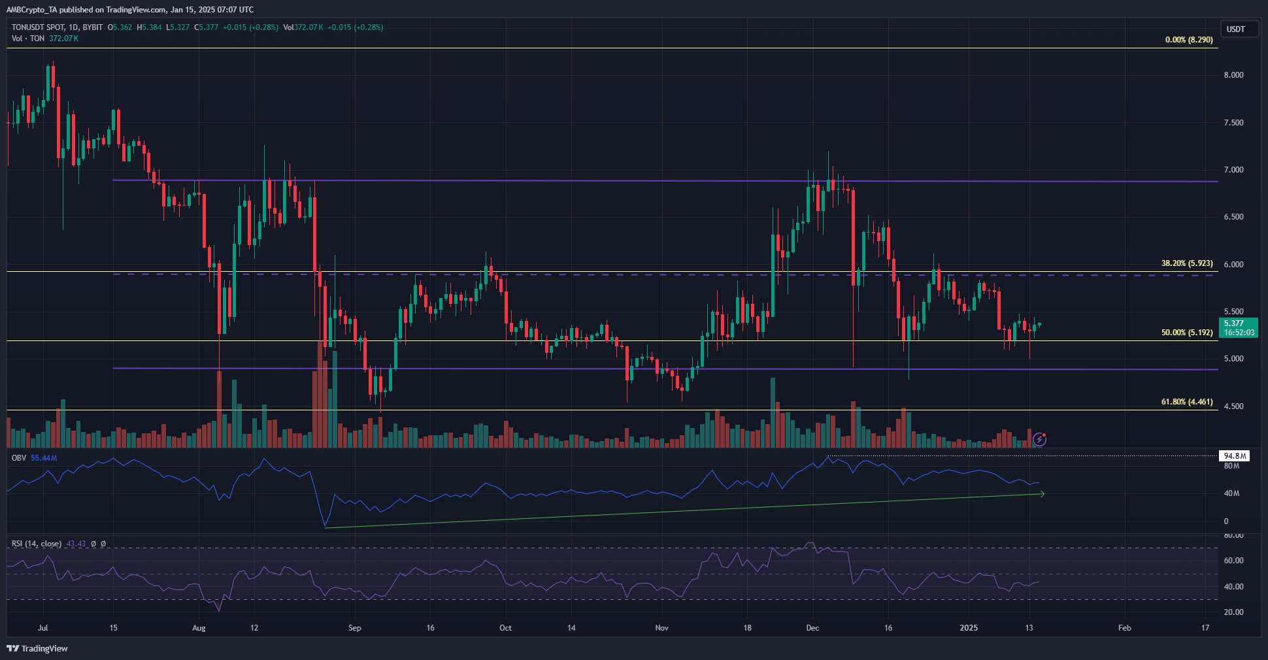Click the 2025 label on time axis

(969, 628)
